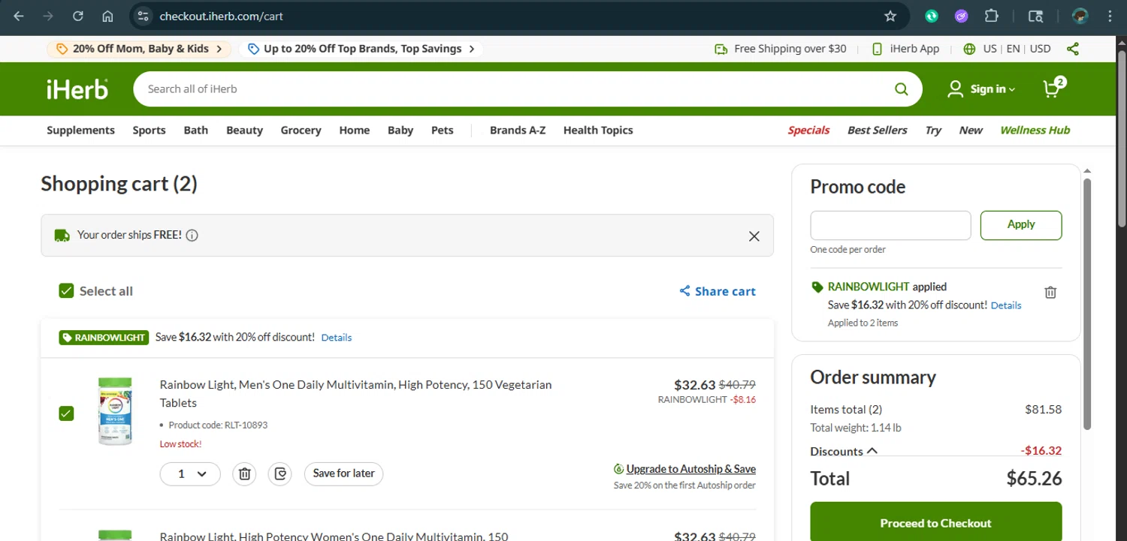Open the Home category menu
This screenshot has height=541, width=1127.
click(354, 131)
